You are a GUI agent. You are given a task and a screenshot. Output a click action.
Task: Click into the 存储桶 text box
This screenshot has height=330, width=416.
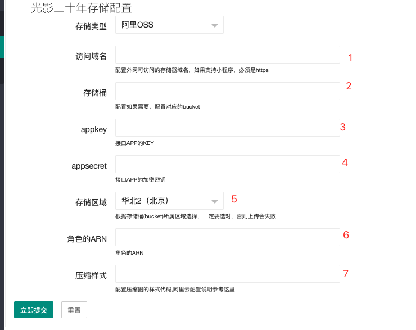pyautogui.click(x=227, y=91)
